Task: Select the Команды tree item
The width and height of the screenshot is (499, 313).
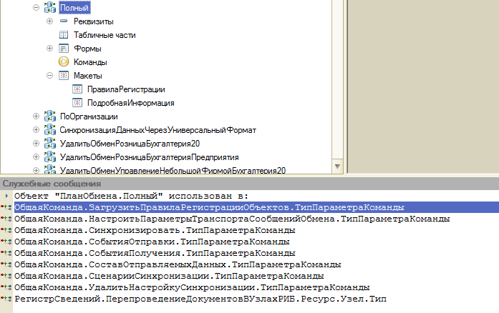Action: click(x=90, y=62)
